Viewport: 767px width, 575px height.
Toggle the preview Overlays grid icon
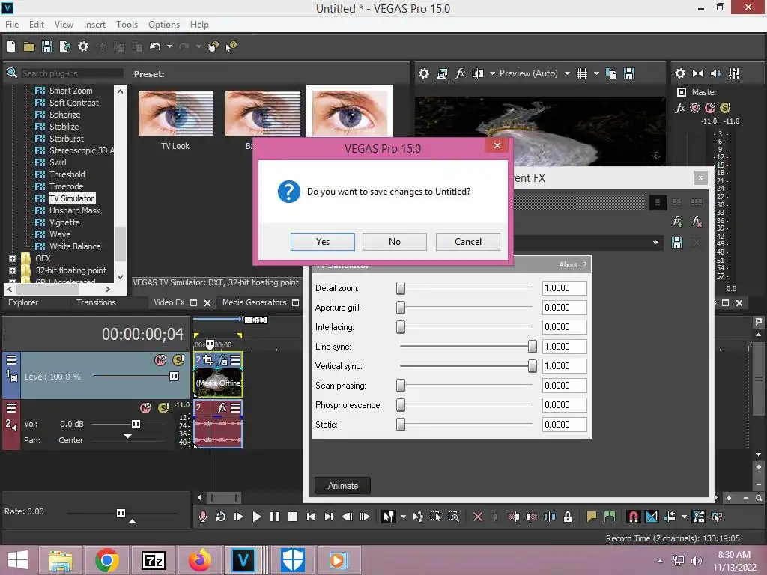(581, 73)
